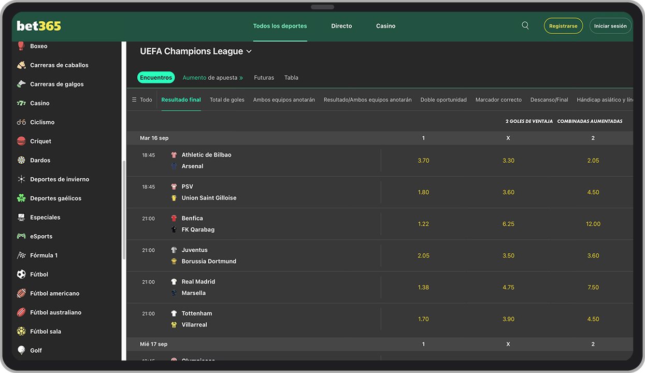
Task: Open the Casino top navigation tab
Action: [x=385, y=26]
